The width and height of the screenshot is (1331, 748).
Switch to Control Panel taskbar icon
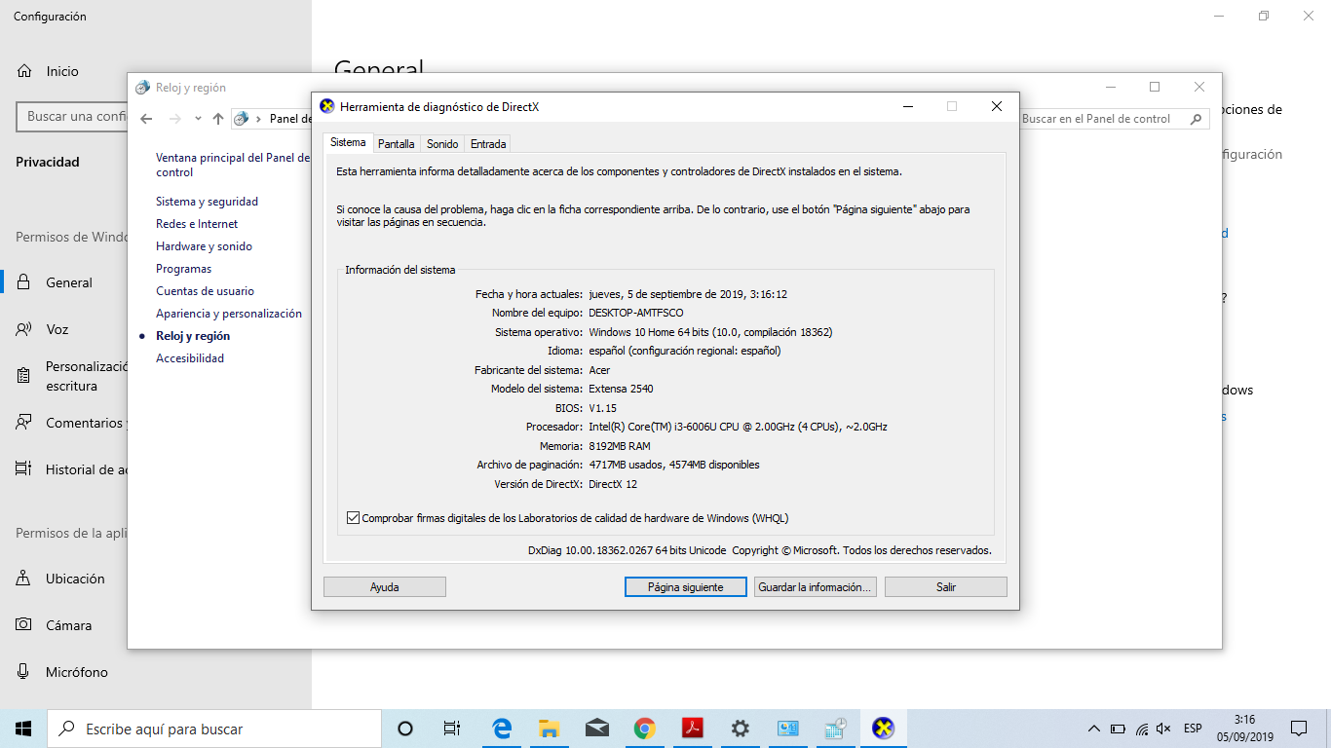(787, 729)
